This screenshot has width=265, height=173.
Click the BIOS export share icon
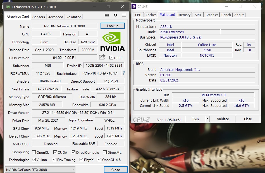point(102,57)
